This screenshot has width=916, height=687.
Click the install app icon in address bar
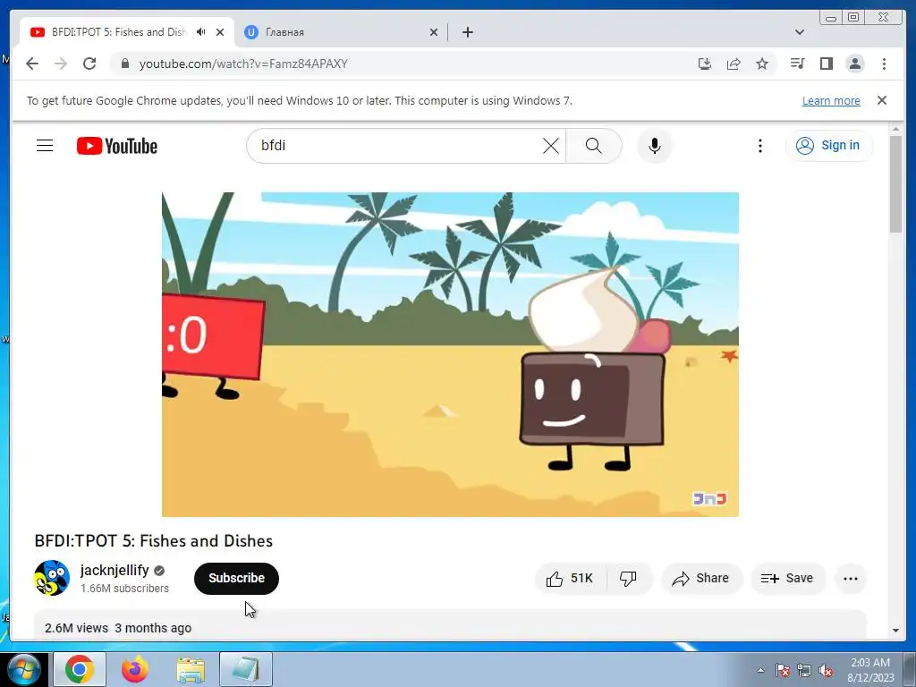tap(705, 64)
